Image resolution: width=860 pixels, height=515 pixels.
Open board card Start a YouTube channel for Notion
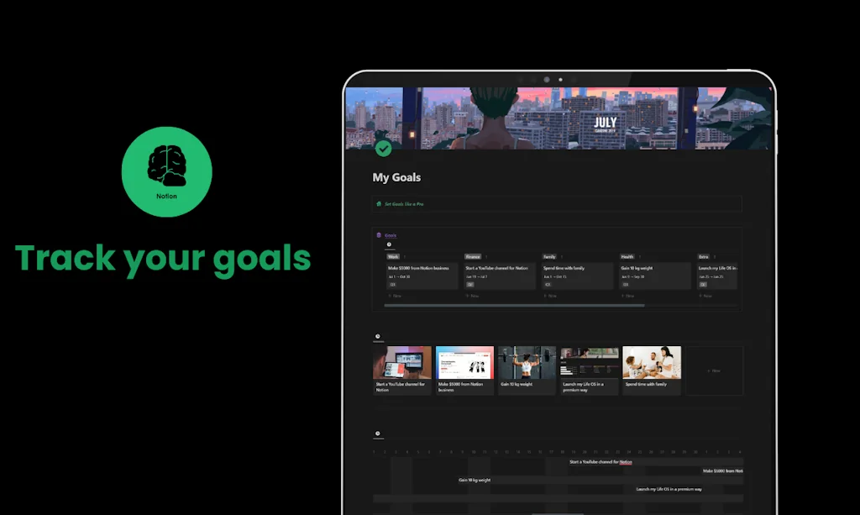tap(499, 276)
